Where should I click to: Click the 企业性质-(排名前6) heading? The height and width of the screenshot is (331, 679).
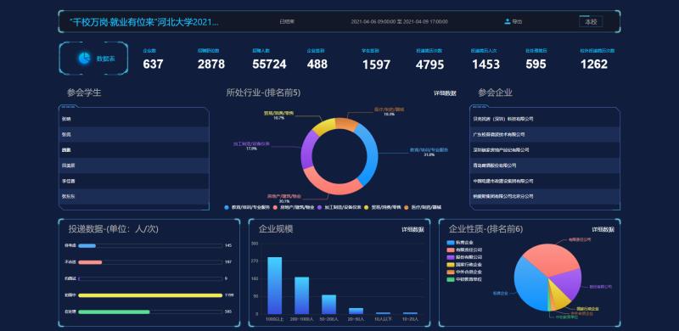485,229
